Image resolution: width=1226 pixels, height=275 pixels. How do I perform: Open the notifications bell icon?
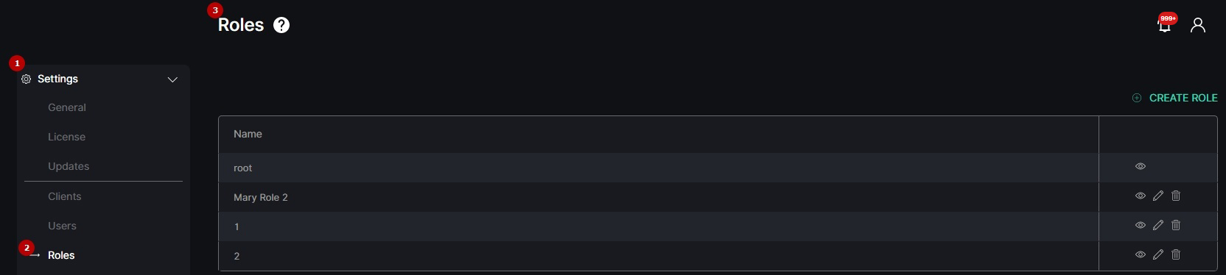(1164, 26)
